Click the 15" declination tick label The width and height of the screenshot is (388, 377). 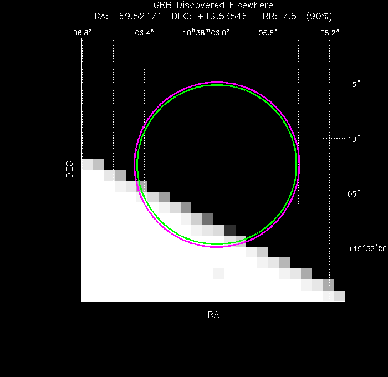[x=354, y=84]
